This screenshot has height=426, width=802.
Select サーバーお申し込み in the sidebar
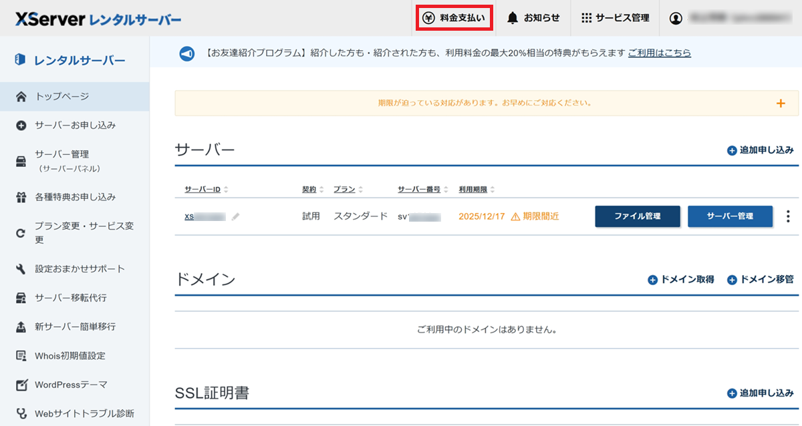tap(75, 125)
